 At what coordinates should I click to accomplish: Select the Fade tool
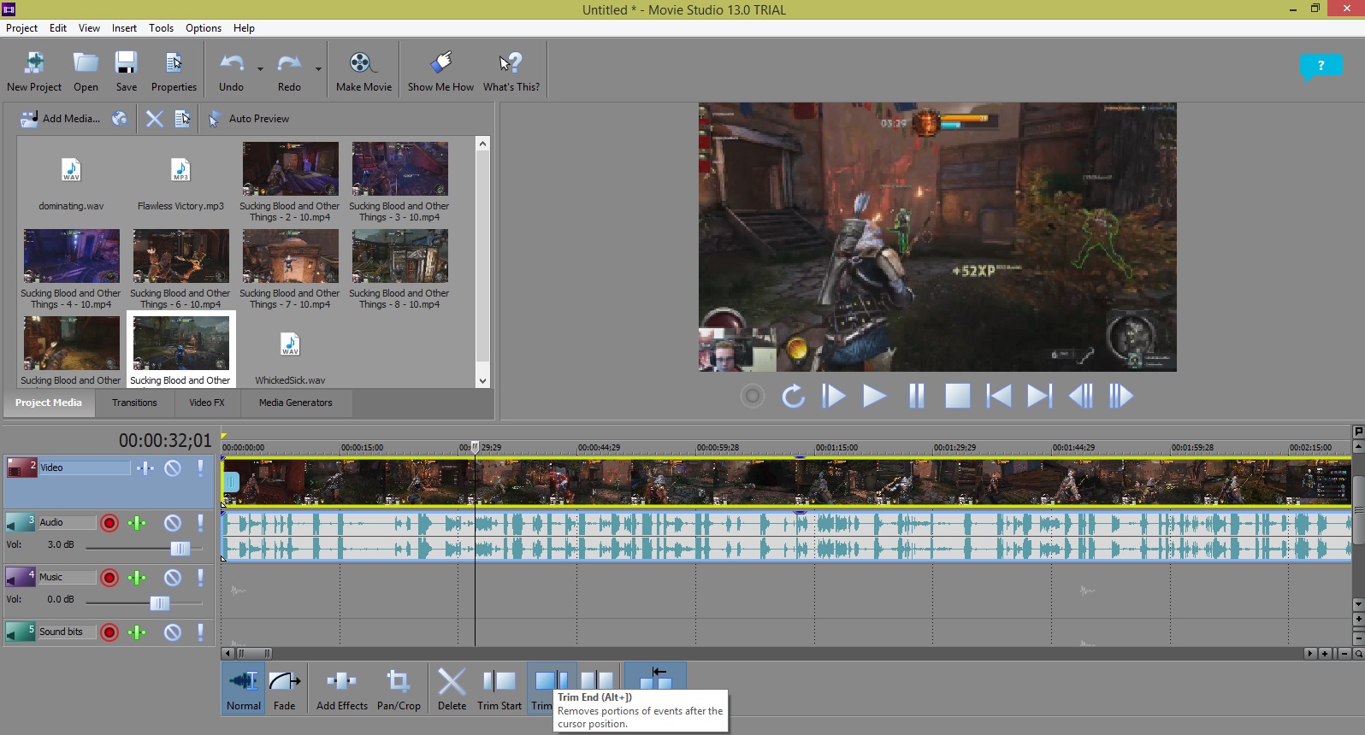click(x=285, y=689)
